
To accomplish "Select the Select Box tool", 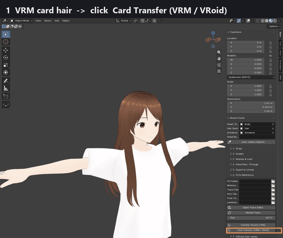I will (6, 34).
